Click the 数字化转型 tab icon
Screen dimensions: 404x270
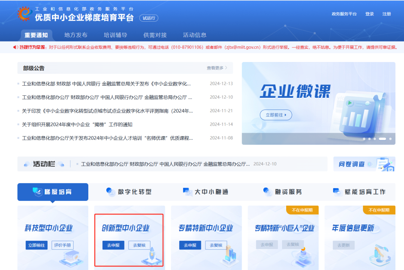[x=111, y=192]
